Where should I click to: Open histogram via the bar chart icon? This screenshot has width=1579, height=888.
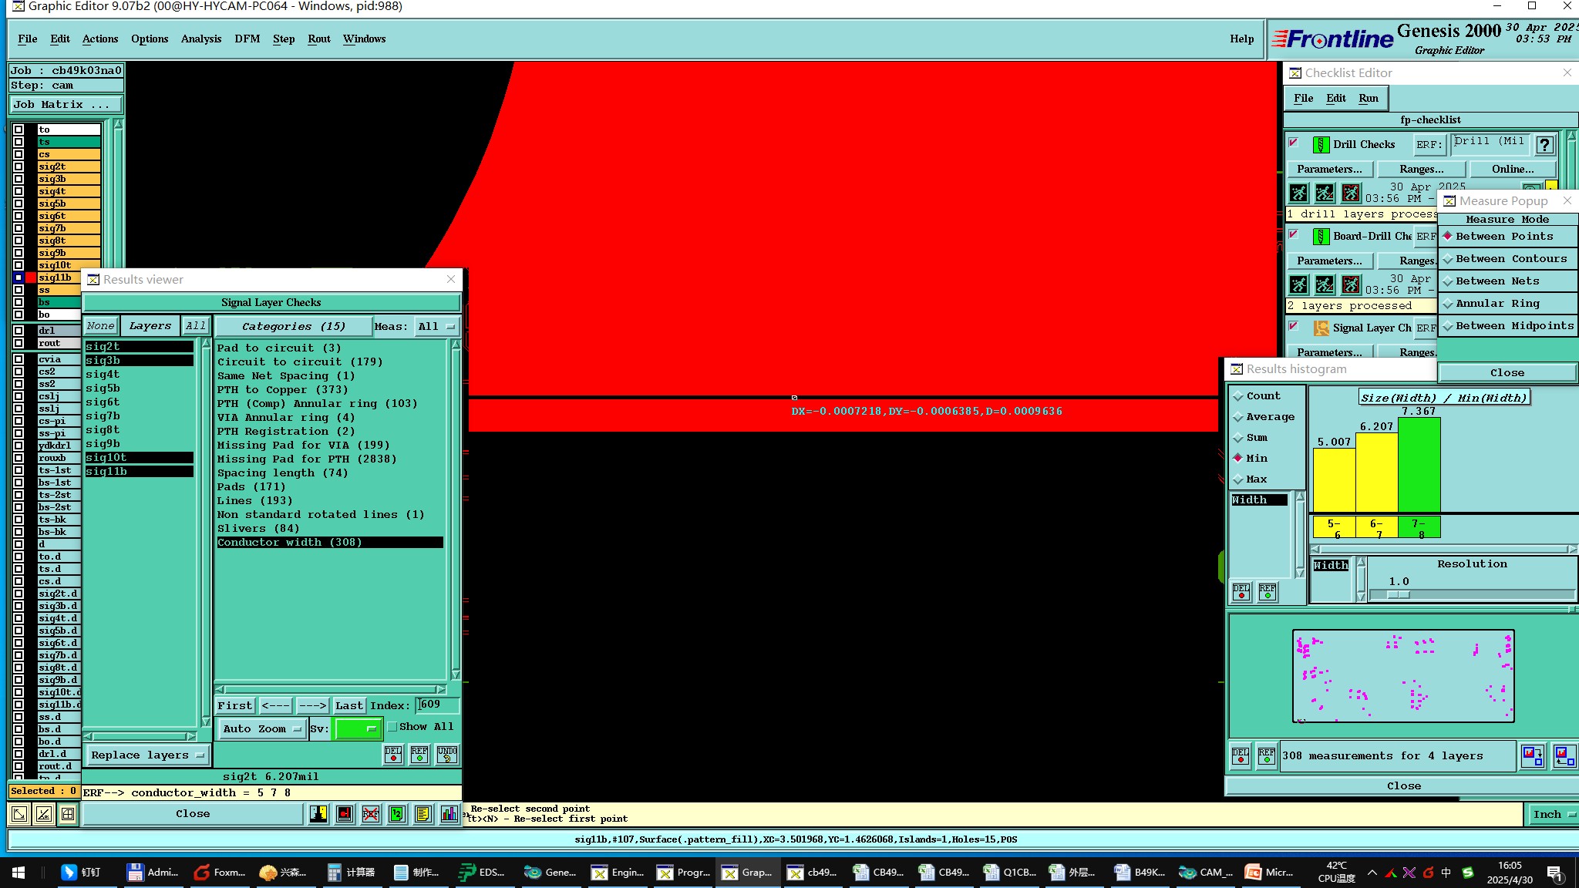[x=449, y=814]
